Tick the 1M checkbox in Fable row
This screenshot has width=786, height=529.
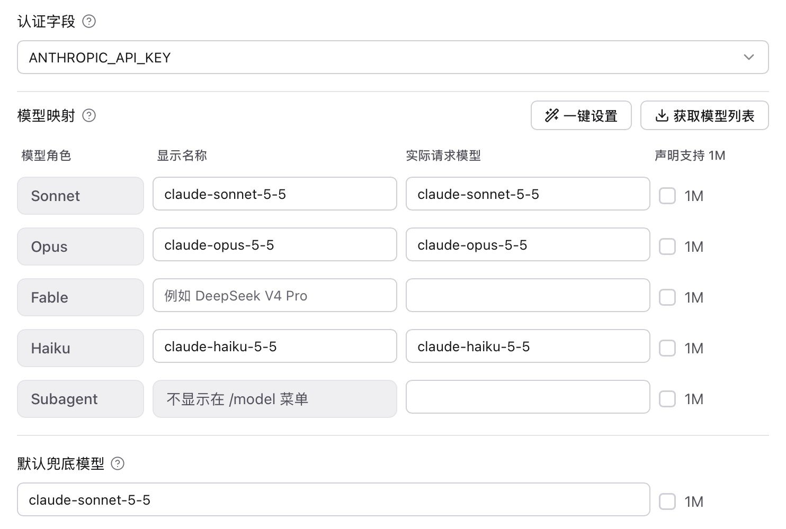pyautogui.click(x=667, y=297)
